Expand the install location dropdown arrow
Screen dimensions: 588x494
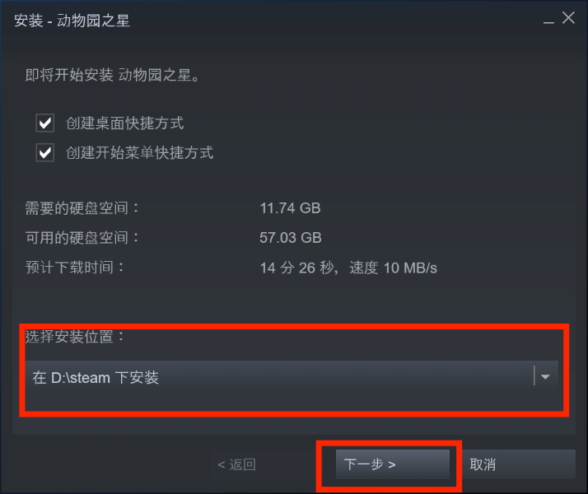click(x=546, y=377)
